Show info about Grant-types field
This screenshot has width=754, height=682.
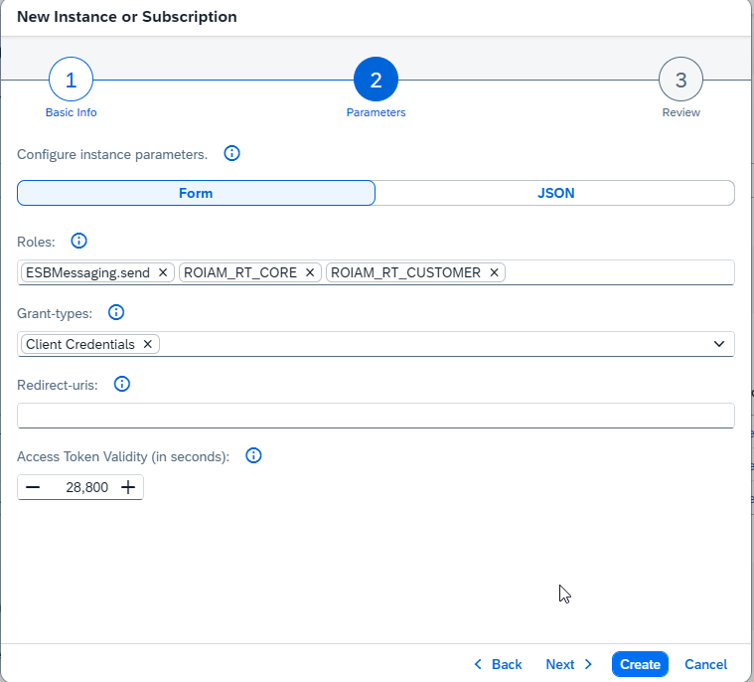(116, 312)
